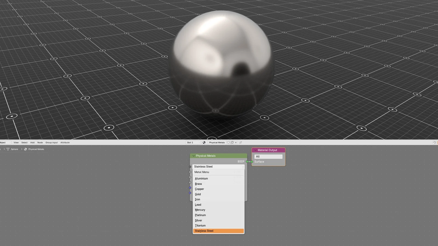The width and height of the screenshot is (438, 246).
Task: Unlink Physical Metals using the X icon
Action: 236,142
